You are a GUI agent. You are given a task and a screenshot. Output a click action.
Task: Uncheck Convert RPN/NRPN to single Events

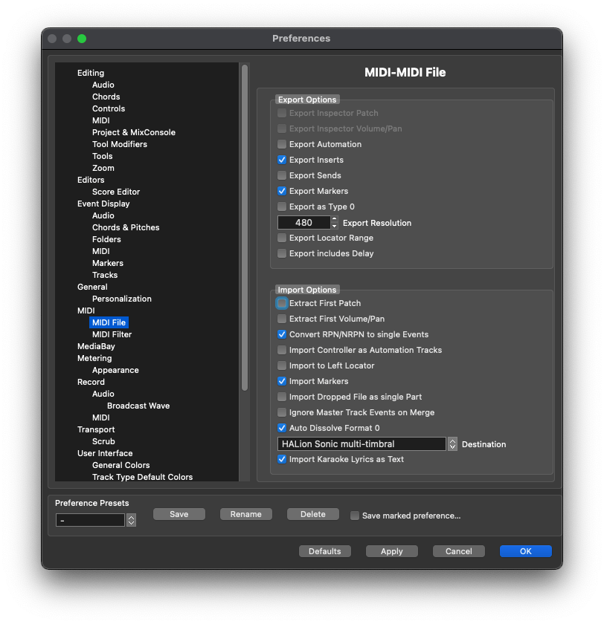(282, 334)
